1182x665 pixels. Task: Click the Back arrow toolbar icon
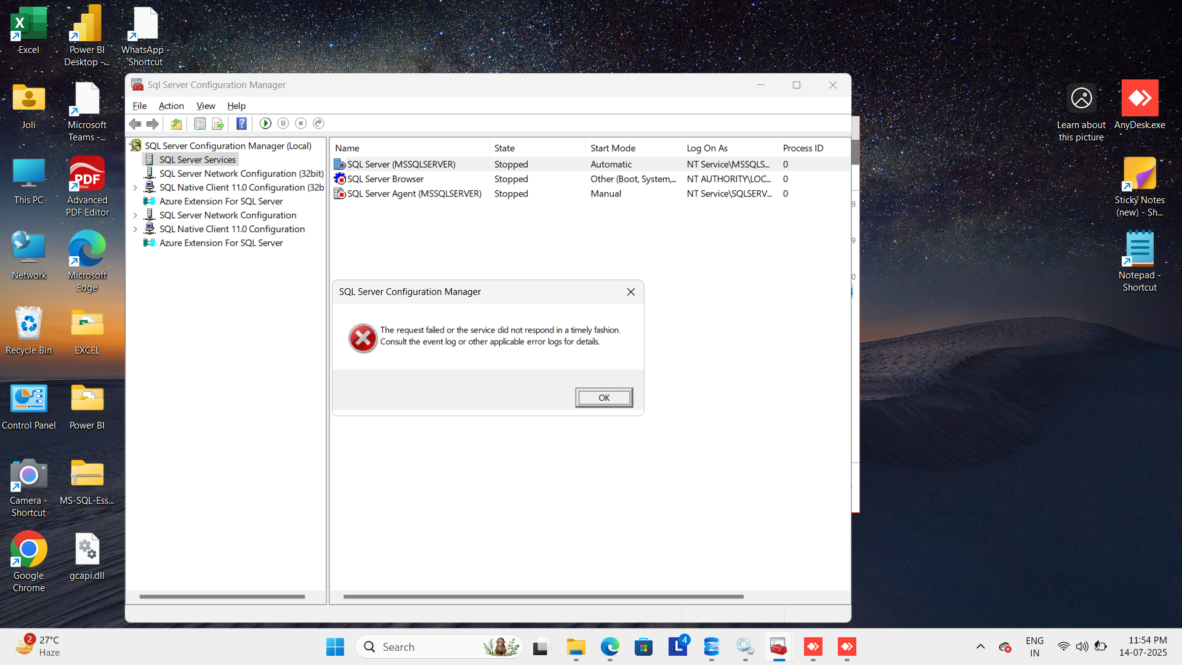pyautogui.click(x=135, y=124)
